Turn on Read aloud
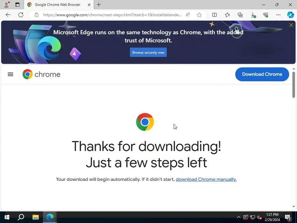Image resolution: width=297 pixels, height=223 pixels. [188, 15]
